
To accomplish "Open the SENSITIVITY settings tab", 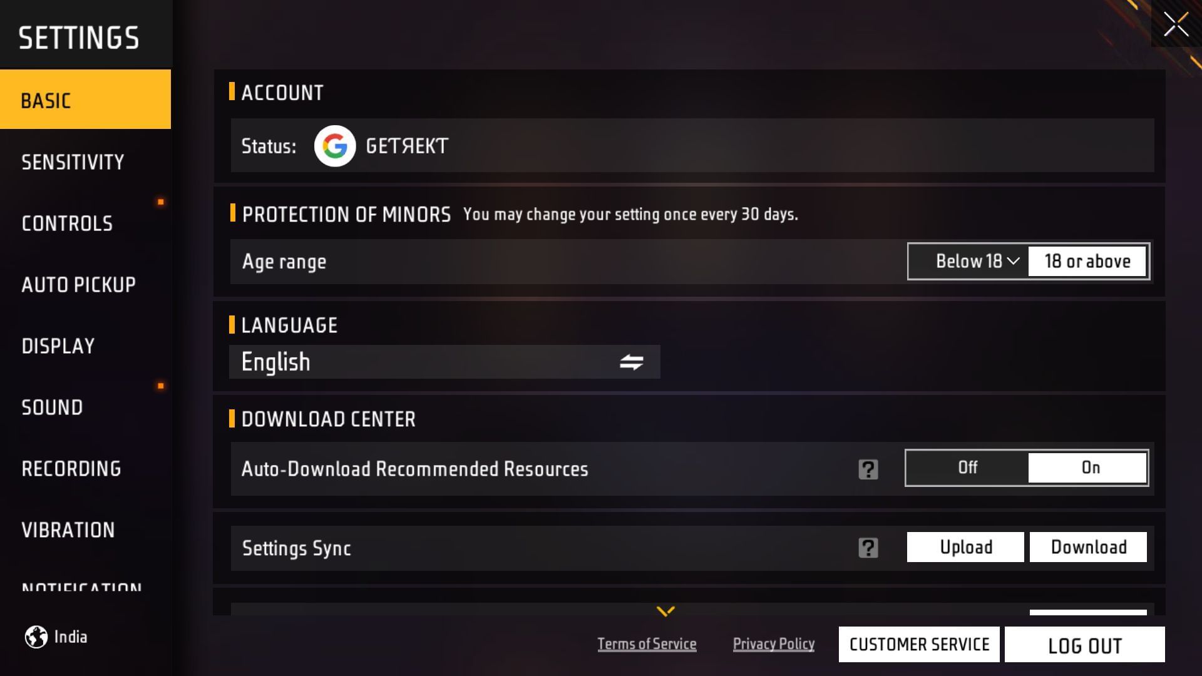I will coord(73,160).
